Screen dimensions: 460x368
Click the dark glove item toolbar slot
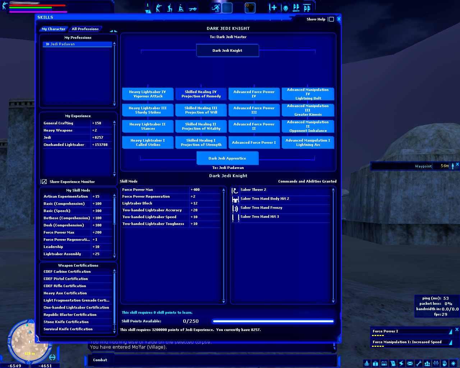[250, 8]
